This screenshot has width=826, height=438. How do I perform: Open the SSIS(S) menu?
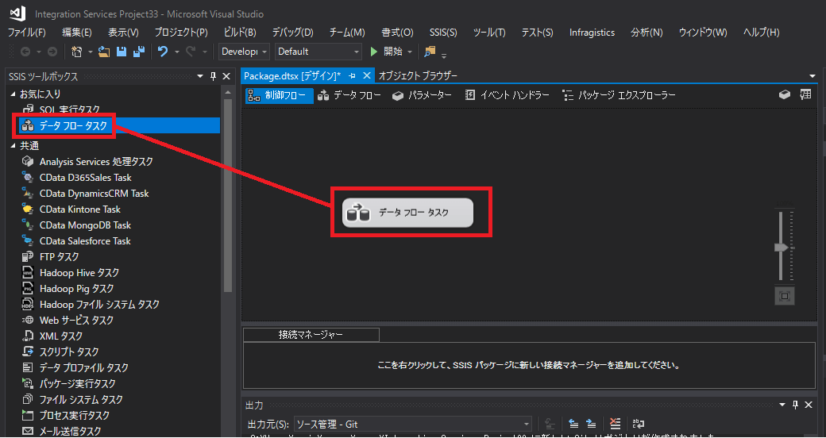pos(443,33)
